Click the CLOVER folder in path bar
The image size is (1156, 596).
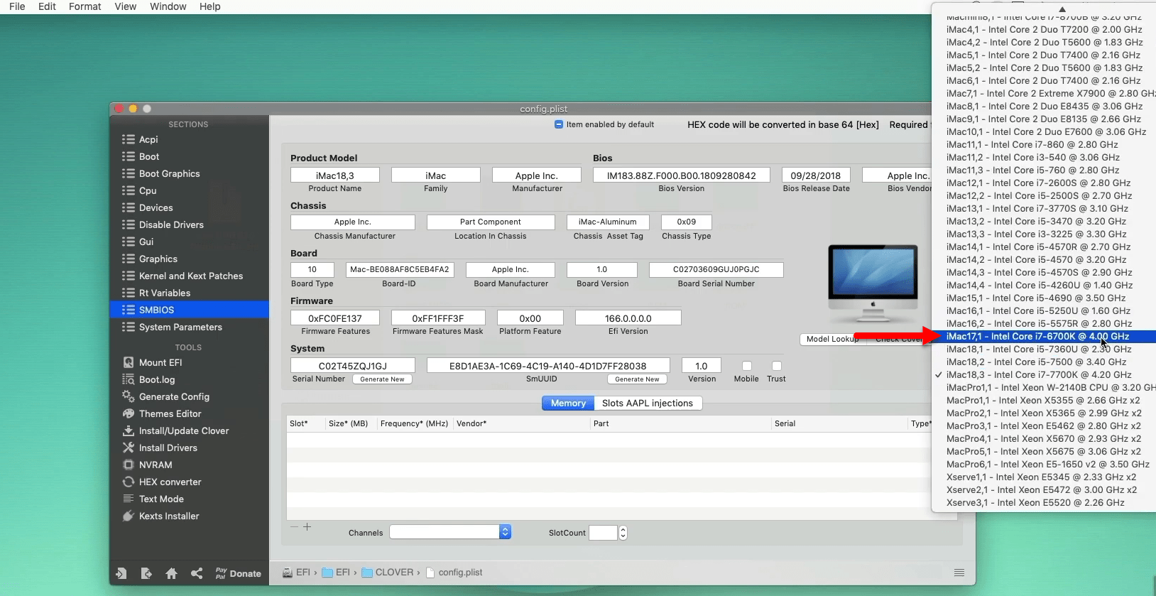(387, 573)
